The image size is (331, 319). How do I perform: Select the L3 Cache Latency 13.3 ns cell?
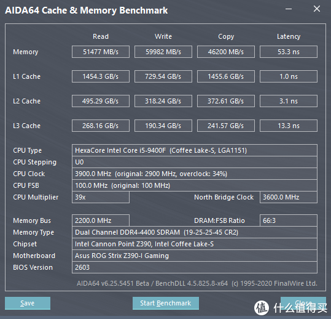(289, 126)
